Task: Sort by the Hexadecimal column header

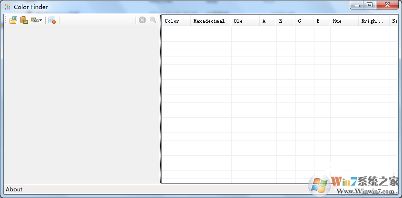Action: 211,21
